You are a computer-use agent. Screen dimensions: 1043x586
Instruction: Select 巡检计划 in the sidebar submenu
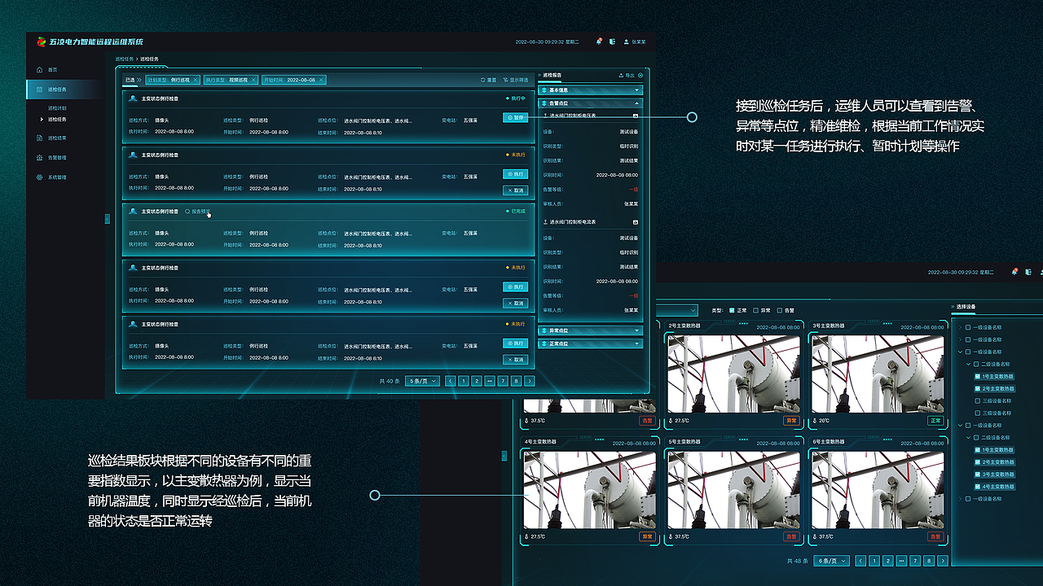57,108
